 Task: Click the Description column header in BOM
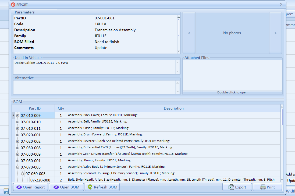(x=174, y=108)
